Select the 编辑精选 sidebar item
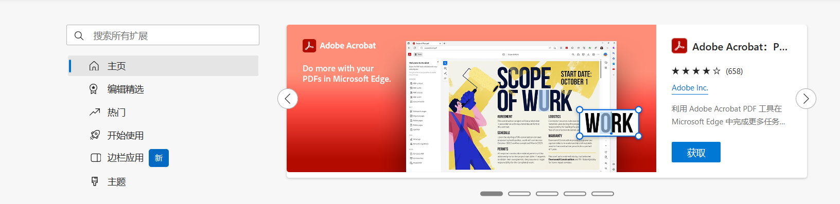This screenshot has width=840, height=204. (163, 89)
